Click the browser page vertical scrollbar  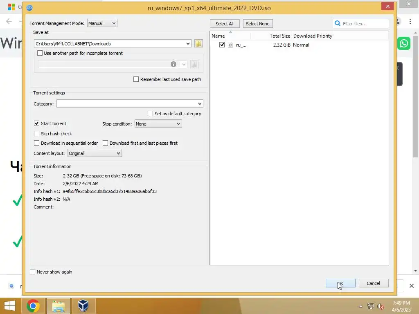415,96
